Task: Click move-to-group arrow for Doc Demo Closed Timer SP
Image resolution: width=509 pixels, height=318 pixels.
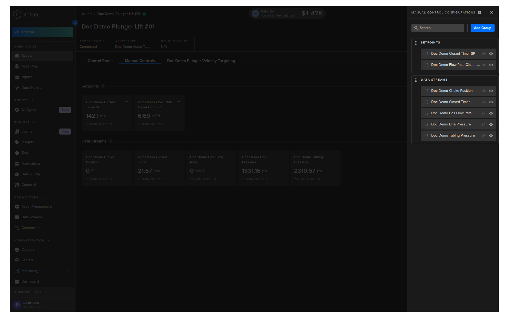Action: (x=484, y=54)
